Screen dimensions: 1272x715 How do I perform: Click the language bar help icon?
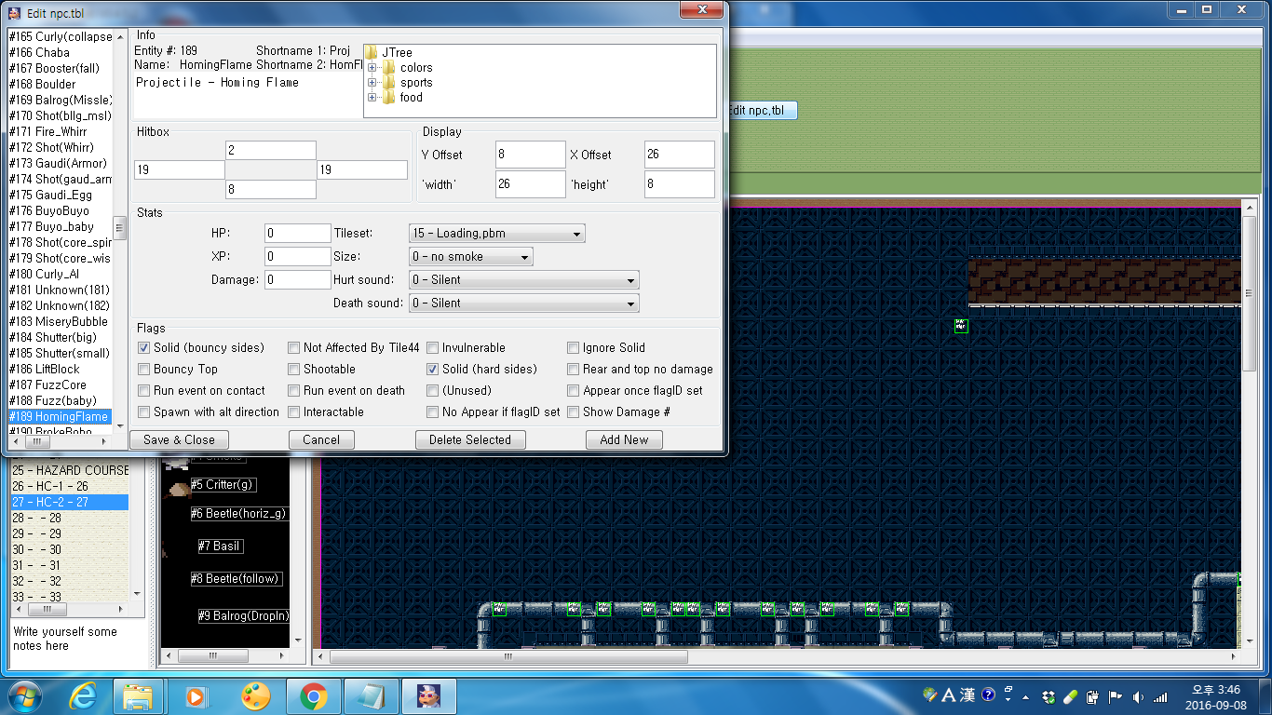tap(988, 695)
